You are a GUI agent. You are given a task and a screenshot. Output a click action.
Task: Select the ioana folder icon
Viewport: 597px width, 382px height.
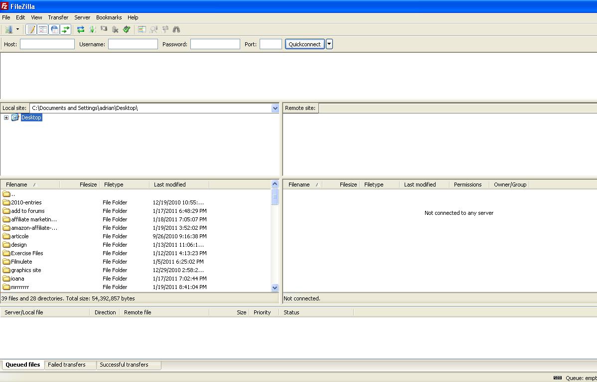pyautogui.click(x=6, y=279)
